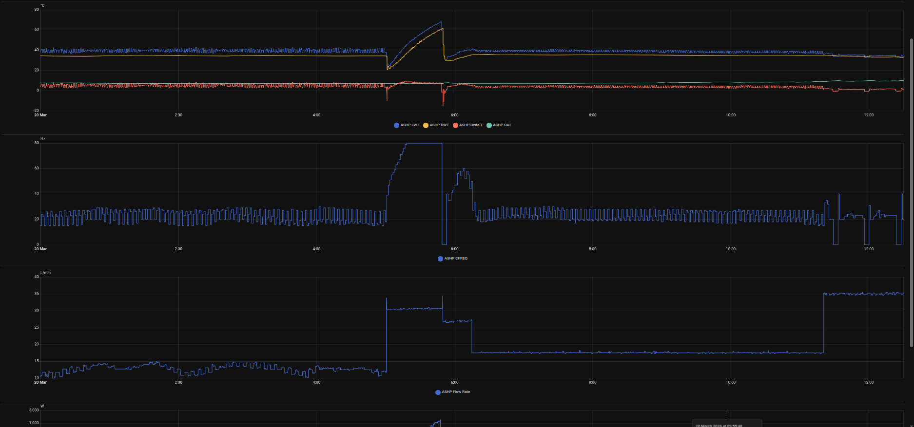The width and height of the screenshot is (914, 427).
Task: Click the 35 L/min flow rate plateau
Action: 863,294
